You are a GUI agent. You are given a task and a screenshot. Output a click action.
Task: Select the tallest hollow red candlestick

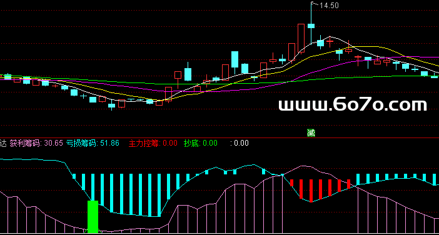click(x=301, y=38)
